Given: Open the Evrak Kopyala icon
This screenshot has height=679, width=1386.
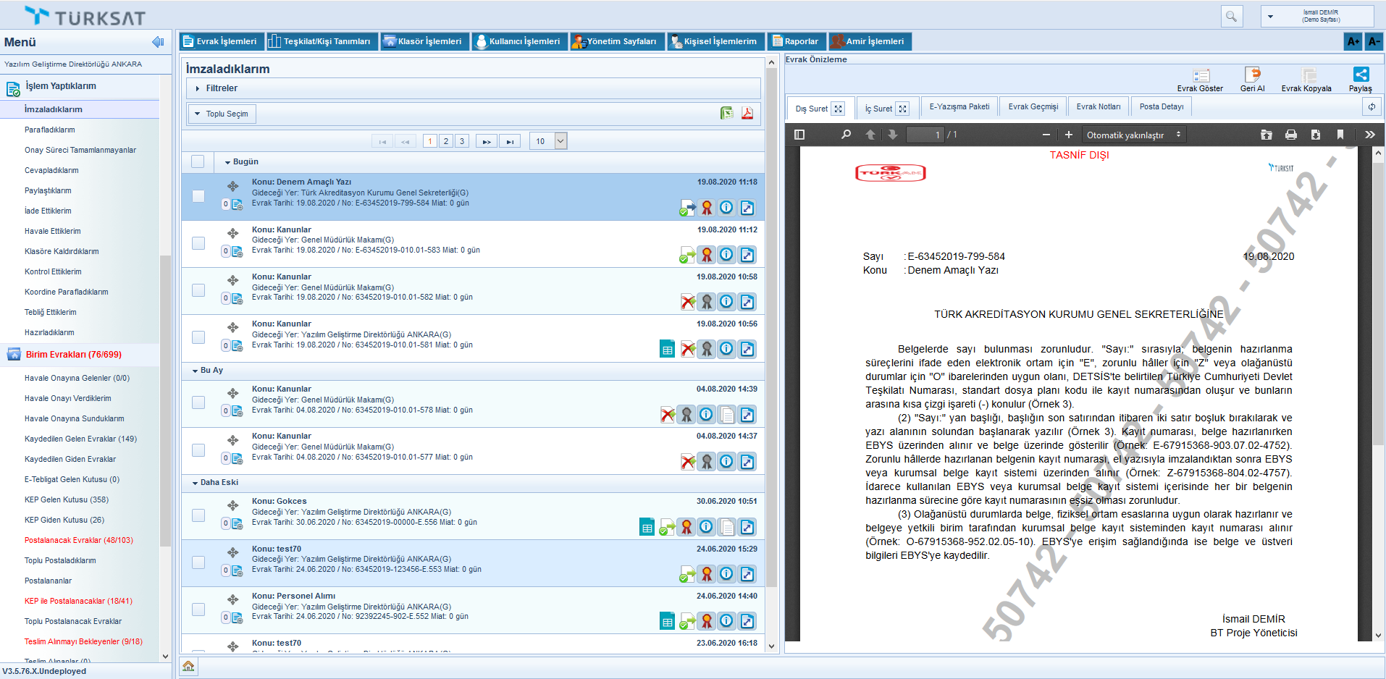Looking at the screenshot, I should [x=1308, y=76].
